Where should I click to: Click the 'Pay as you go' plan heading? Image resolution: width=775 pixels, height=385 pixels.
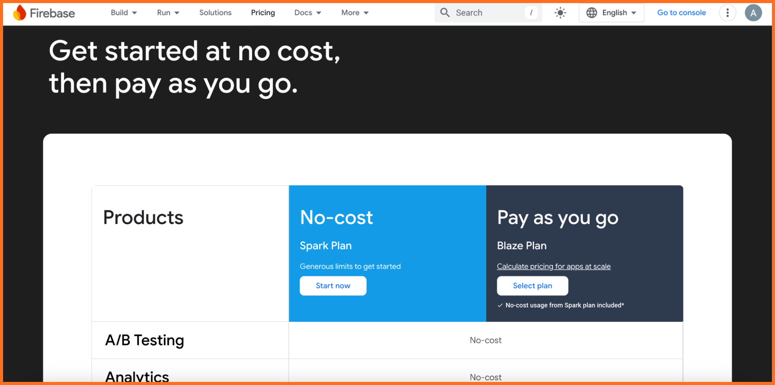pos(558,218)
